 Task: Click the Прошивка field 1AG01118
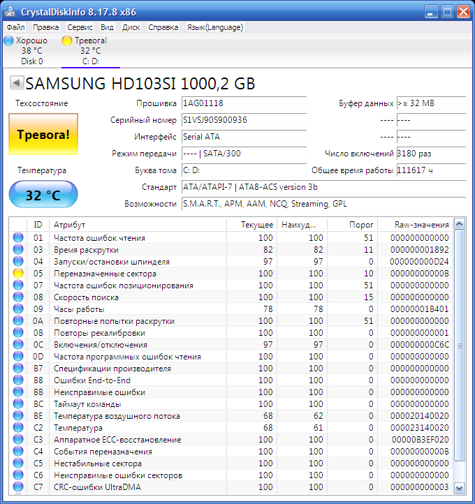pyautogui.click(x=244, y=103)
